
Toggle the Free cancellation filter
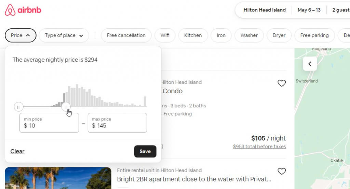126,35
